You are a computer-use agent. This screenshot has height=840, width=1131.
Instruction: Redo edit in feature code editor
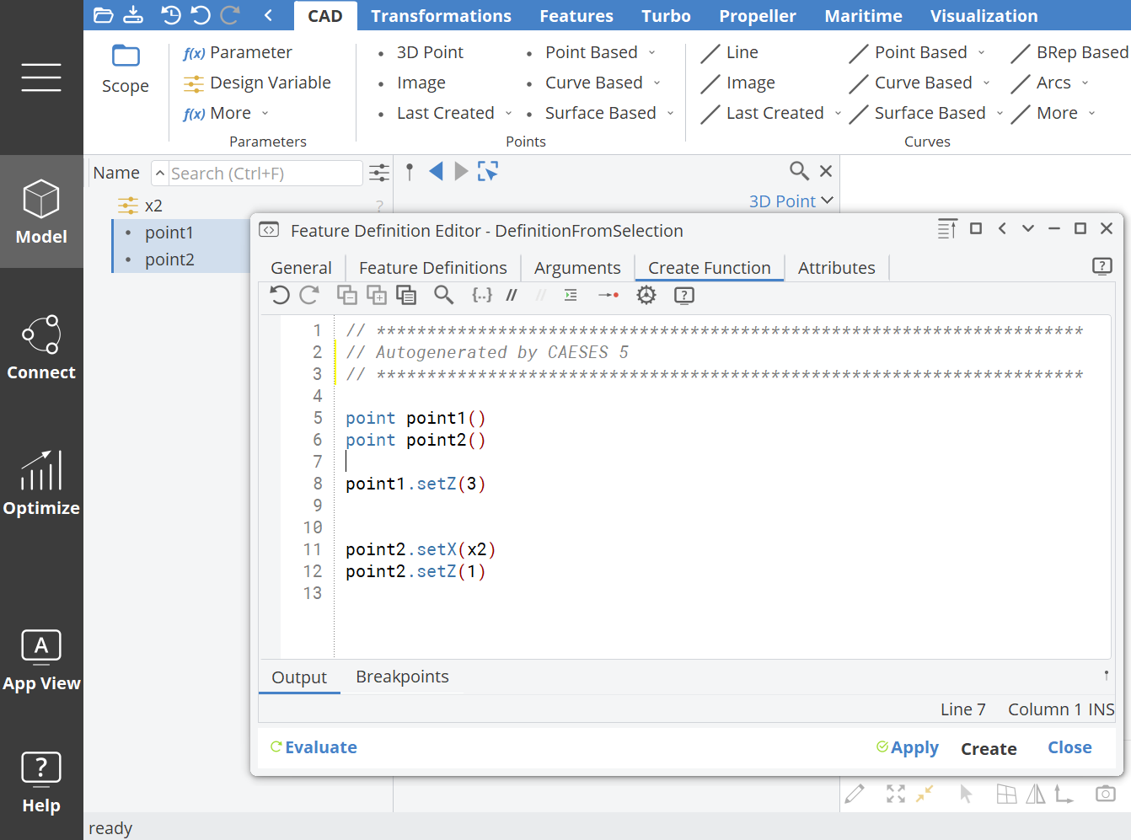[309, 295]
